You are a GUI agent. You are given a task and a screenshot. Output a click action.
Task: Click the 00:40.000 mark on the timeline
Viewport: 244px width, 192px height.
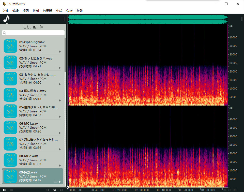(98, 190)
